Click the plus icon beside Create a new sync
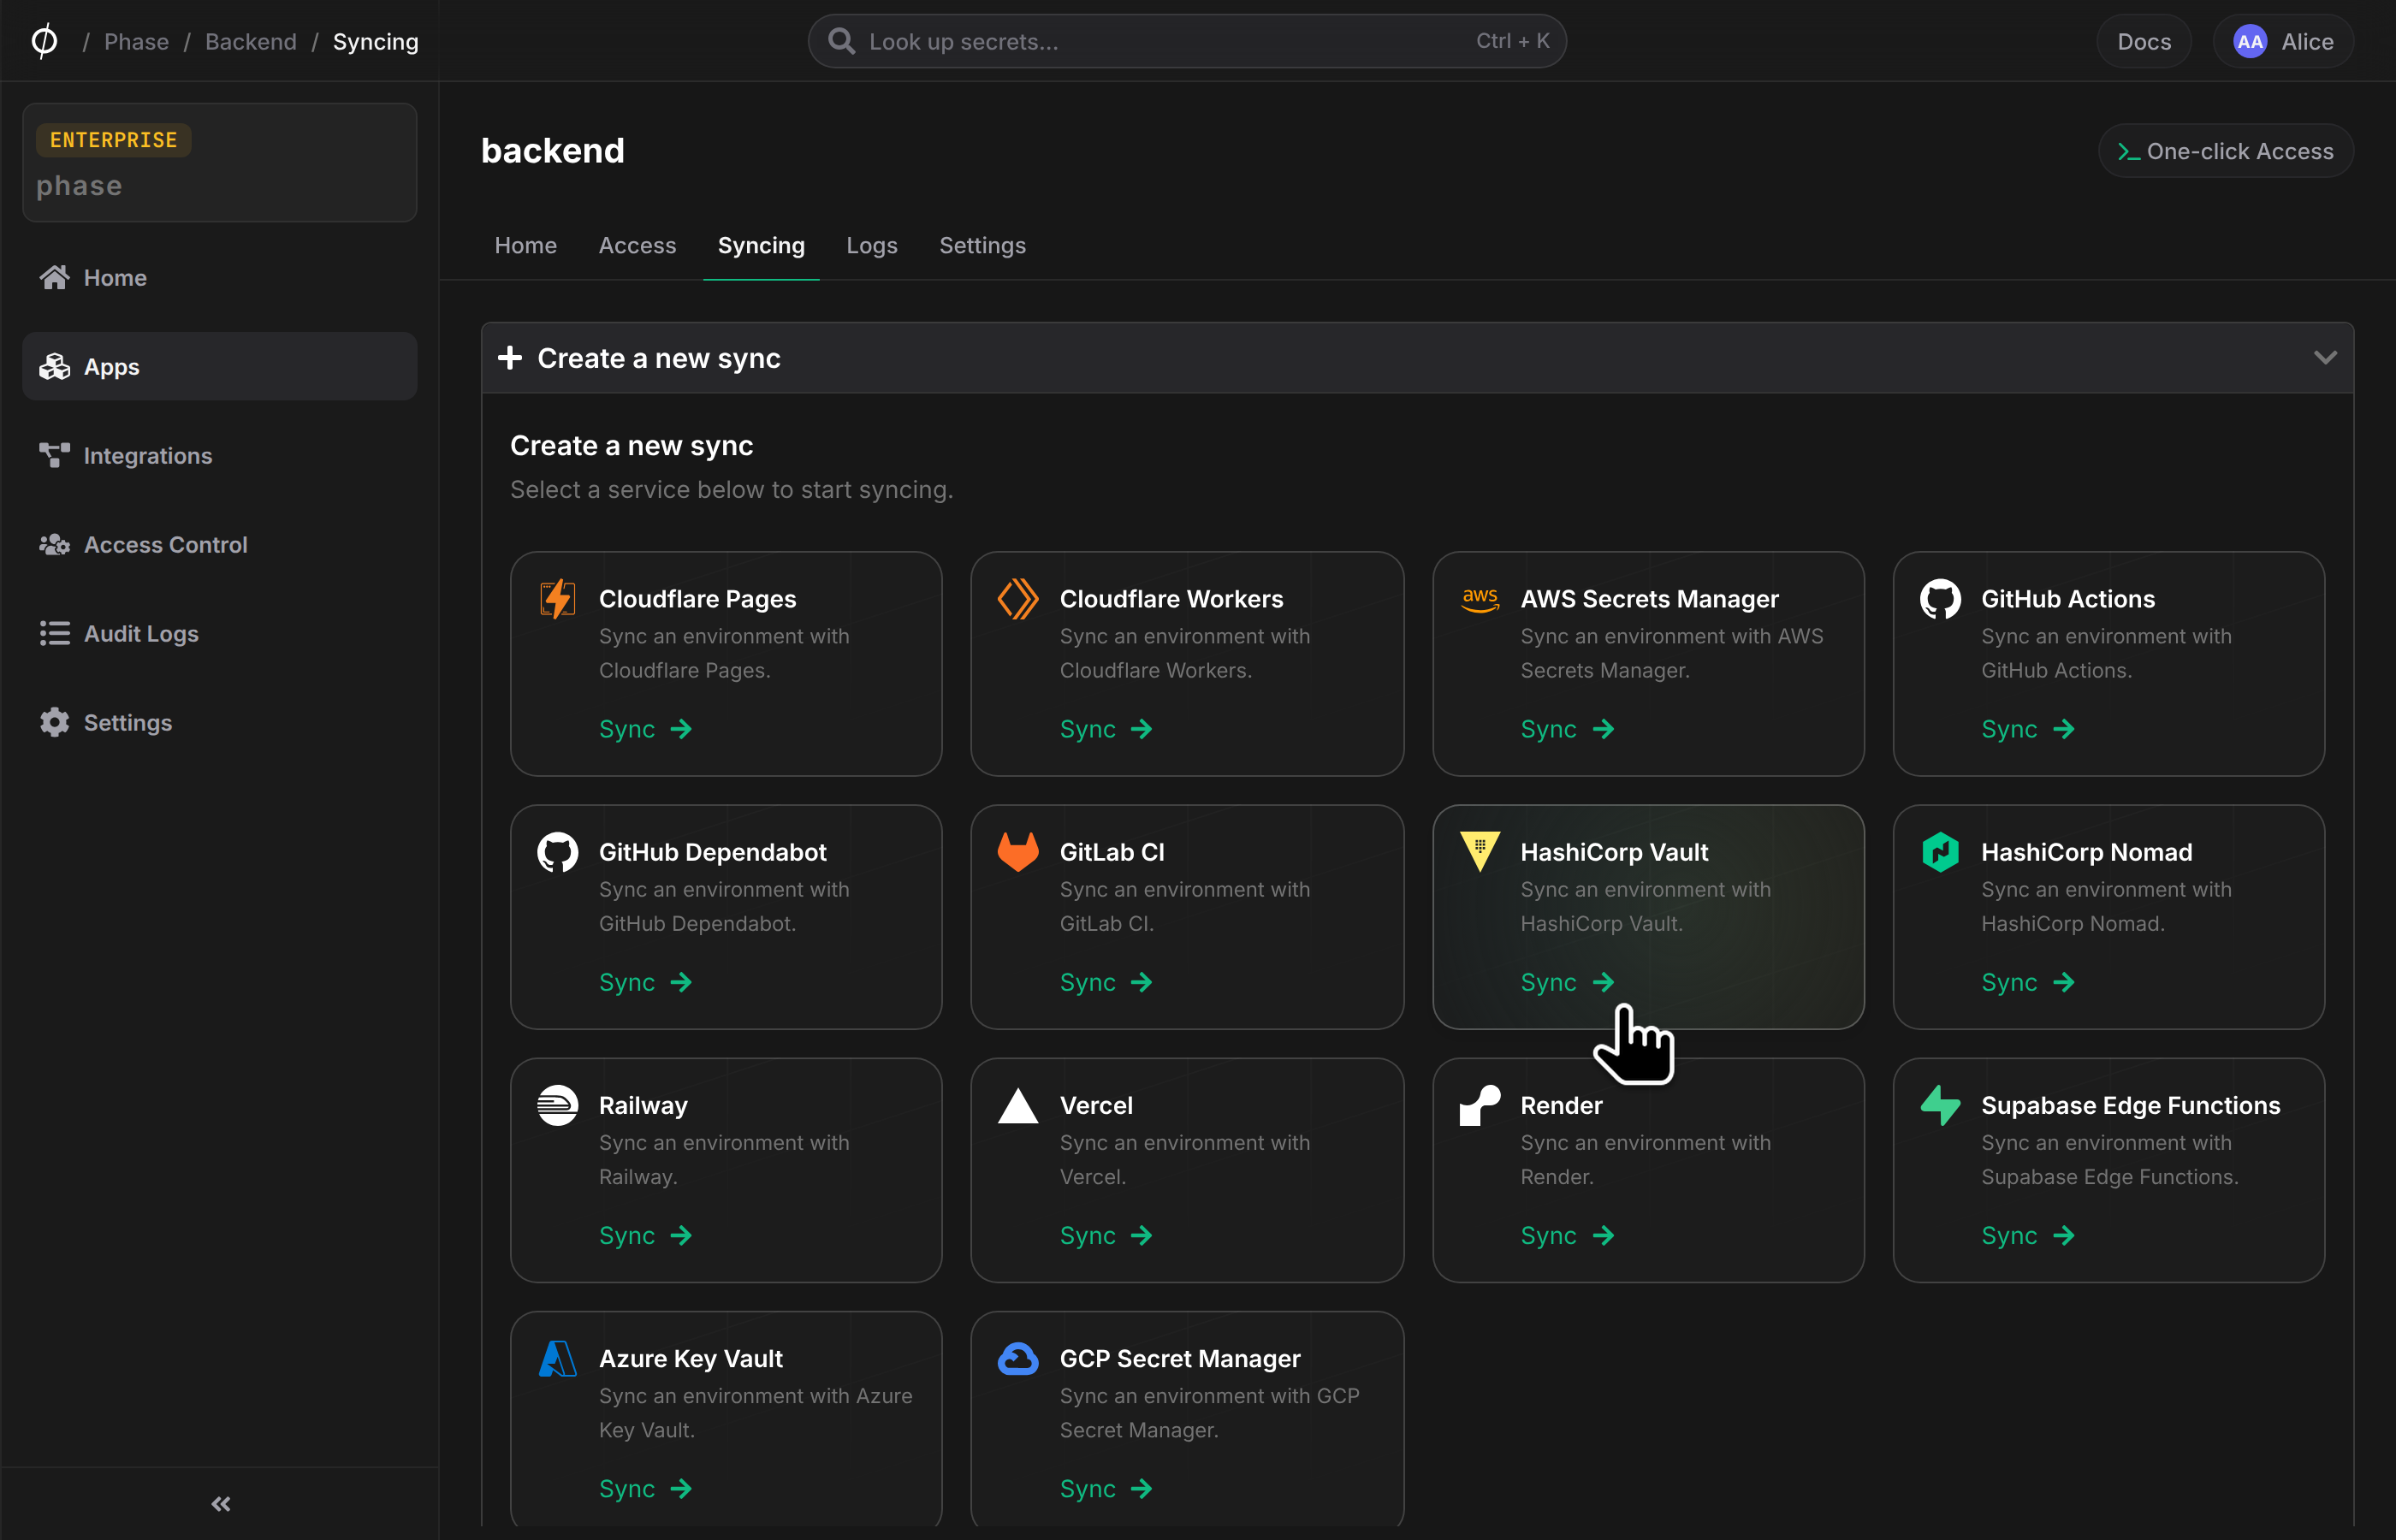Viewport: 2396px width, 1540px height. [510, 357]
